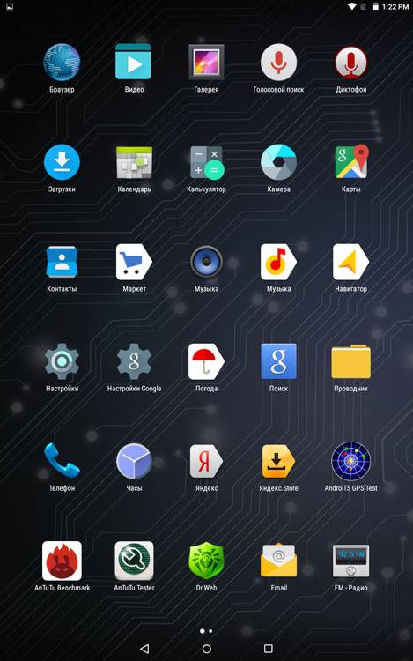Launch the Погода weather app
The width and height of the screenshot is (413, 661).
click(x=206, y=361)
